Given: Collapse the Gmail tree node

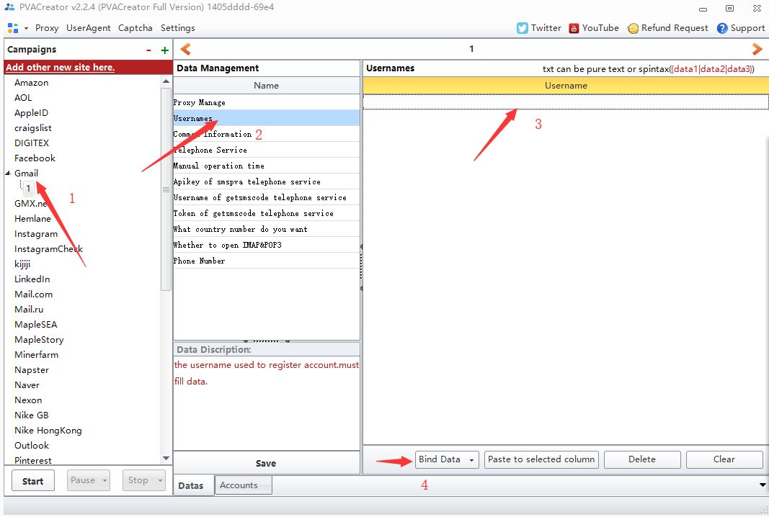Looking at the screenshot, I should (9, 174).
